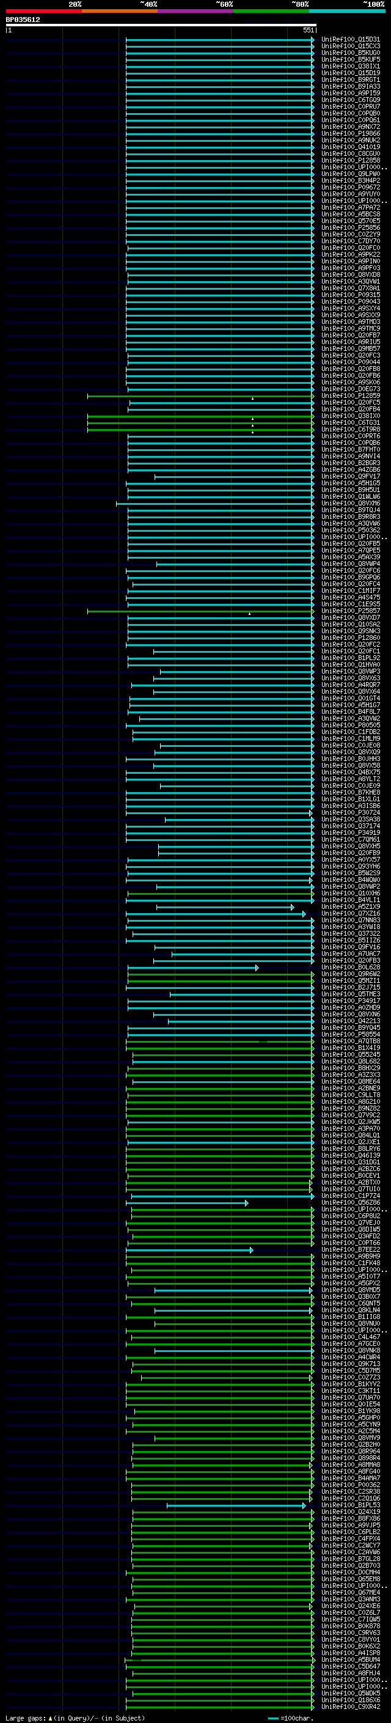391x1723 pixels.
Task: Click the alignment bar for UniRef100_Q9FV17
Action: click(x=234, y=477)
